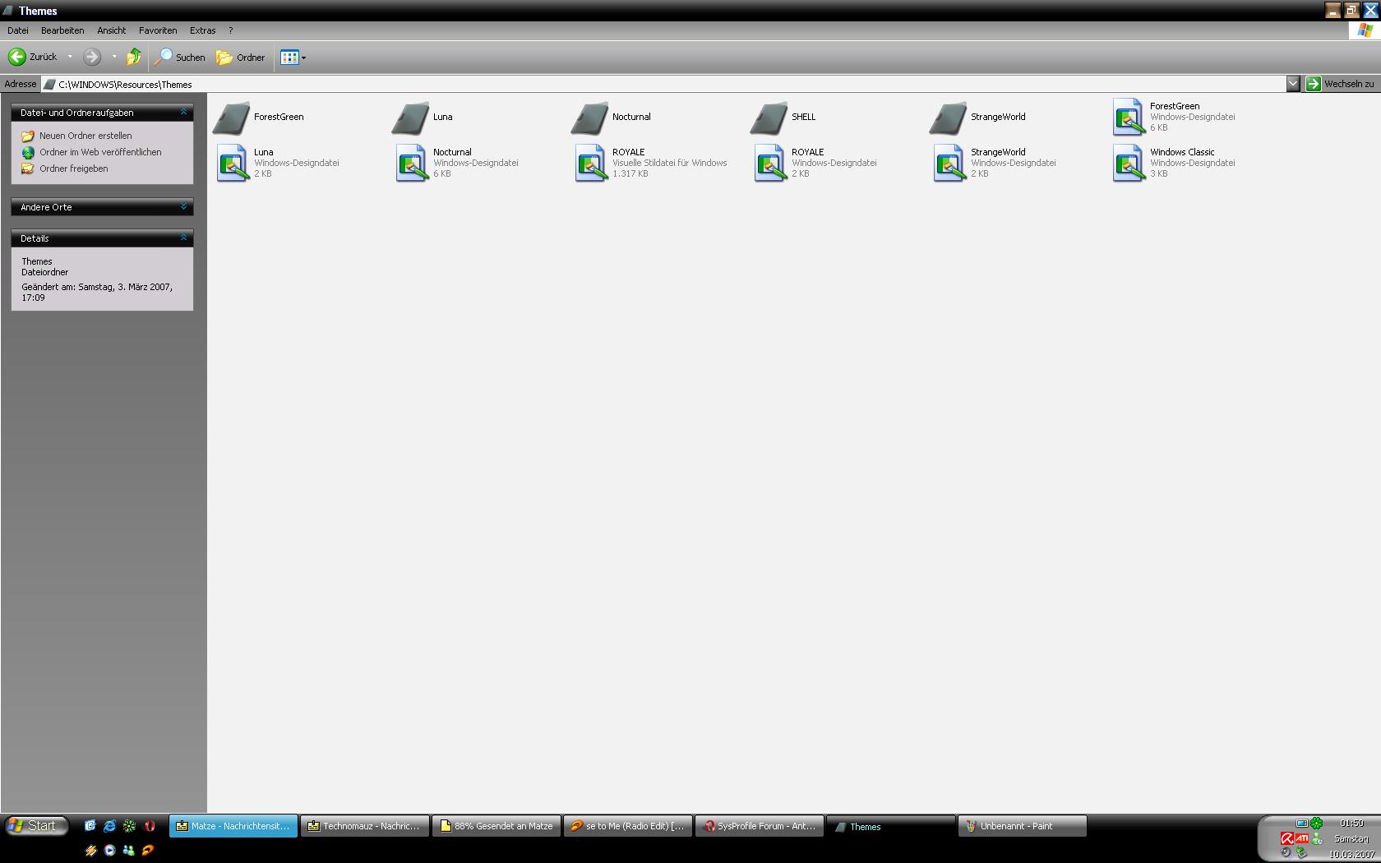Open the 88% Gesendet an Matze transfer window
This screenshot has height=863, width=1381.
(497, 826)
